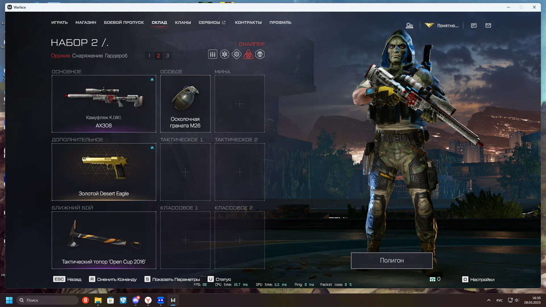546x307 pixels.
Task: Select loadout set 1
Action: tap(149, 56)
